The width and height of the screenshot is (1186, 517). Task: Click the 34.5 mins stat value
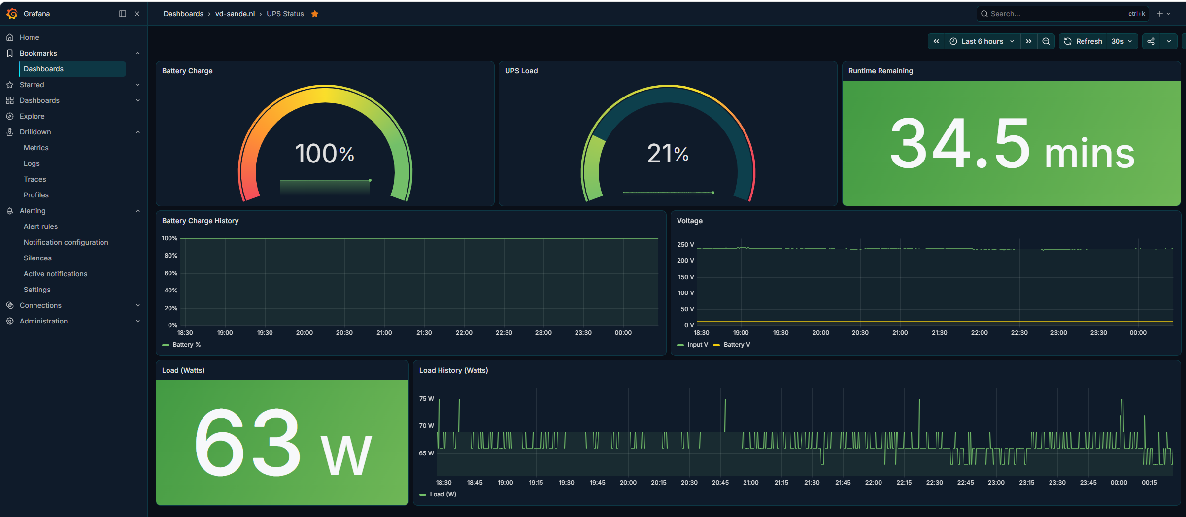pyautogui.click(x=1012, y=143)
